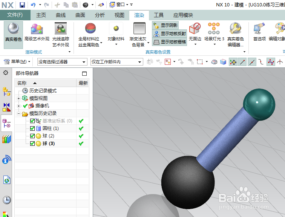Collapse the 模型历史记录 folder
The image size is (285, 217).
(x=18, y=113)
